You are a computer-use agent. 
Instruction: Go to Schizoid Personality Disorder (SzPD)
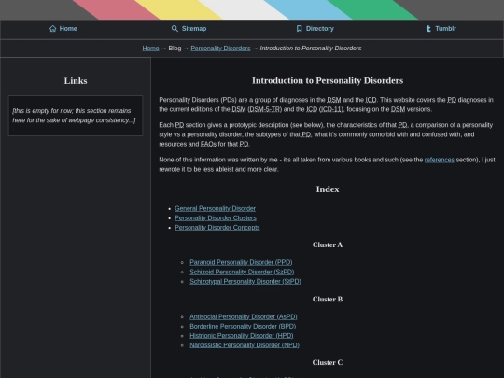coord(242,272)
